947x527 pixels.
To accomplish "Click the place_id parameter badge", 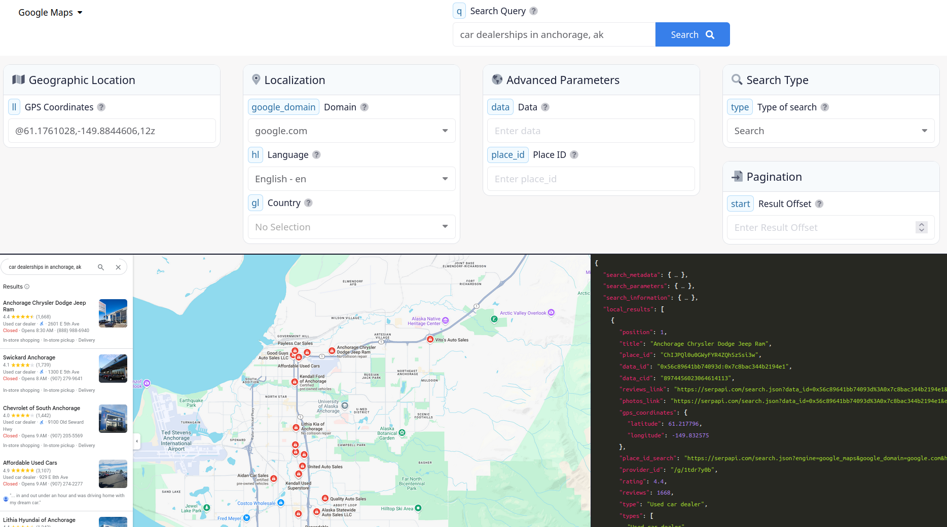I will [508, 155].
